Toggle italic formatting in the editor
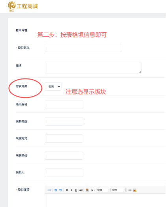The width and height of the screenshot is (166, 207). coord(72,190)
